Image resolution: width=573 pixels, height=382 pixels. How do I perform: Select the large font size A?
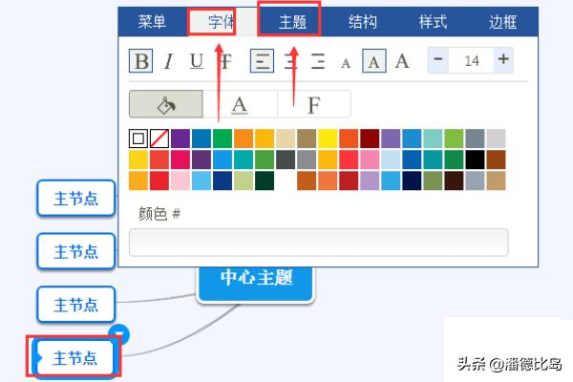[402, 61]
